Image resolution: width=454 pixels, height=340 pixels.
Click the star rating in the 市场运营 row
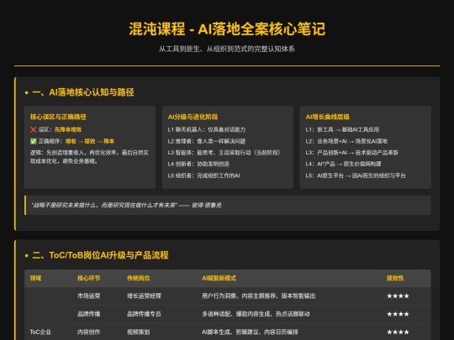(x=398, y=296)
